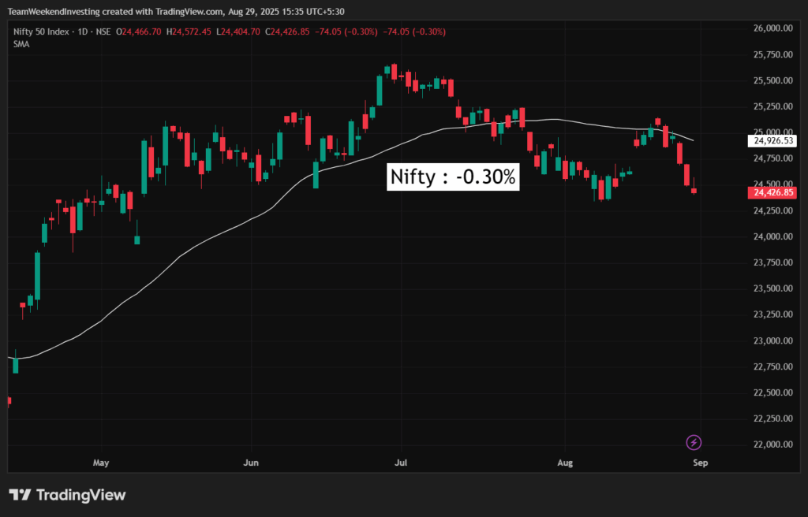Screen dimensions: 808x517
Task: Click the 24,250.00 price axis label
Action: (773, 210)
